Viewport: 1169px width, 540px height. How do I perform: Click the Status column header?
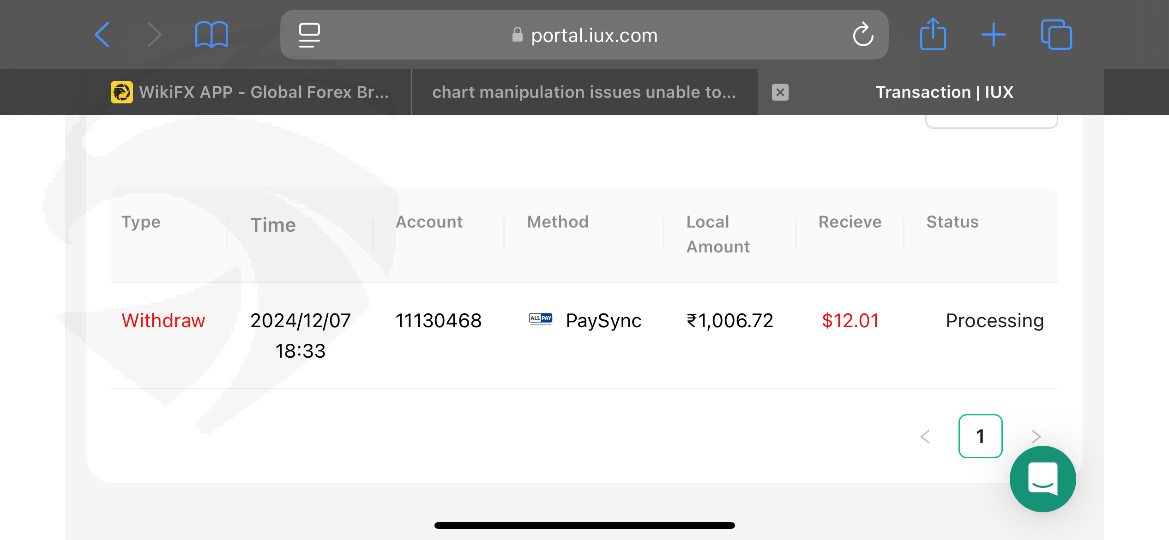(952, 222)
